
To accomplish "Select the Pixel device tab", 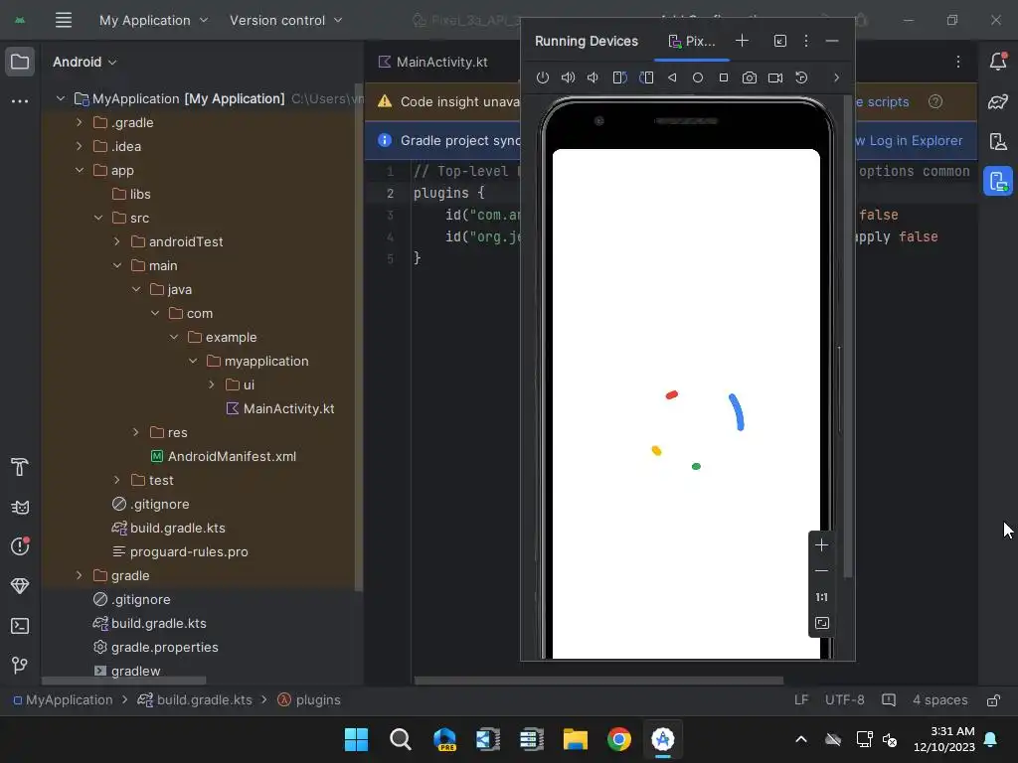I will (692, 41).
